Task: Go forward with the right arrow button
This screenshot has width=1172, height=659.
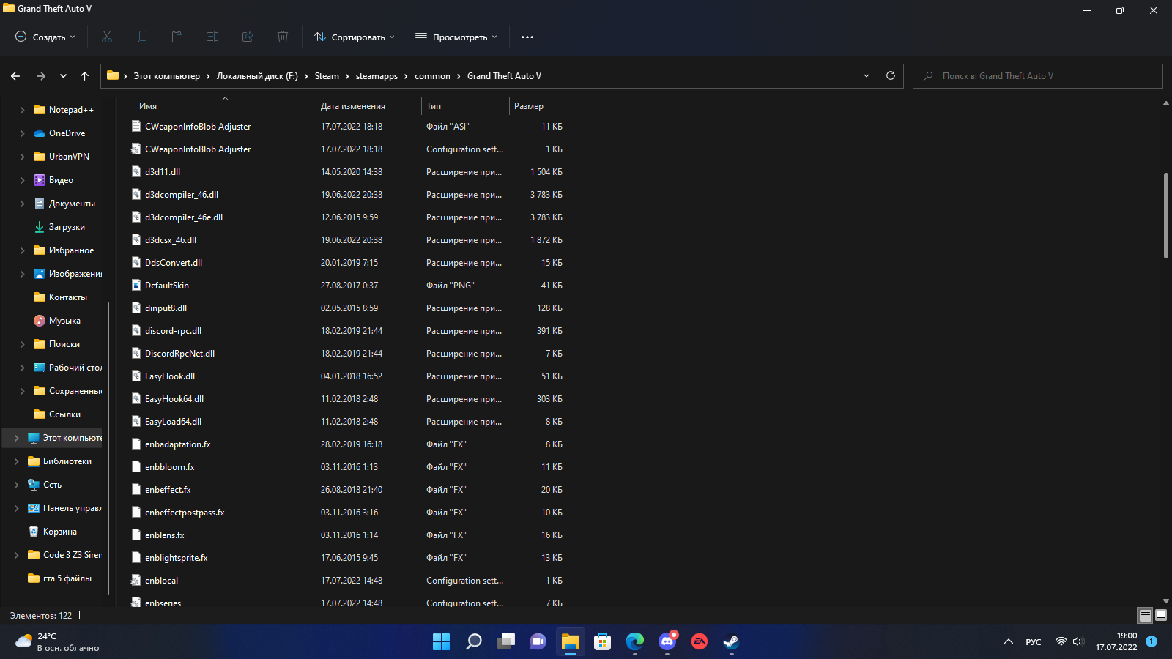Action: pos(41,76)
